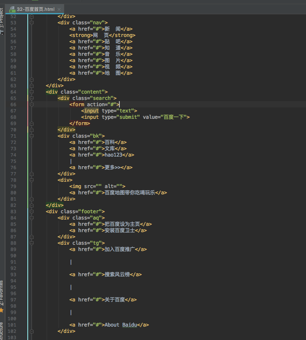The height and width of the screenshot is (340, 306).
Task: Click the Favorites star icon
Action: [x=2, y=310]
